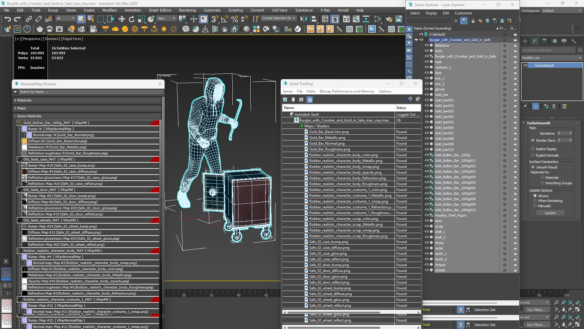Activate the Bind to Space Warp tool
584x329 pixels.
[48, 19]
